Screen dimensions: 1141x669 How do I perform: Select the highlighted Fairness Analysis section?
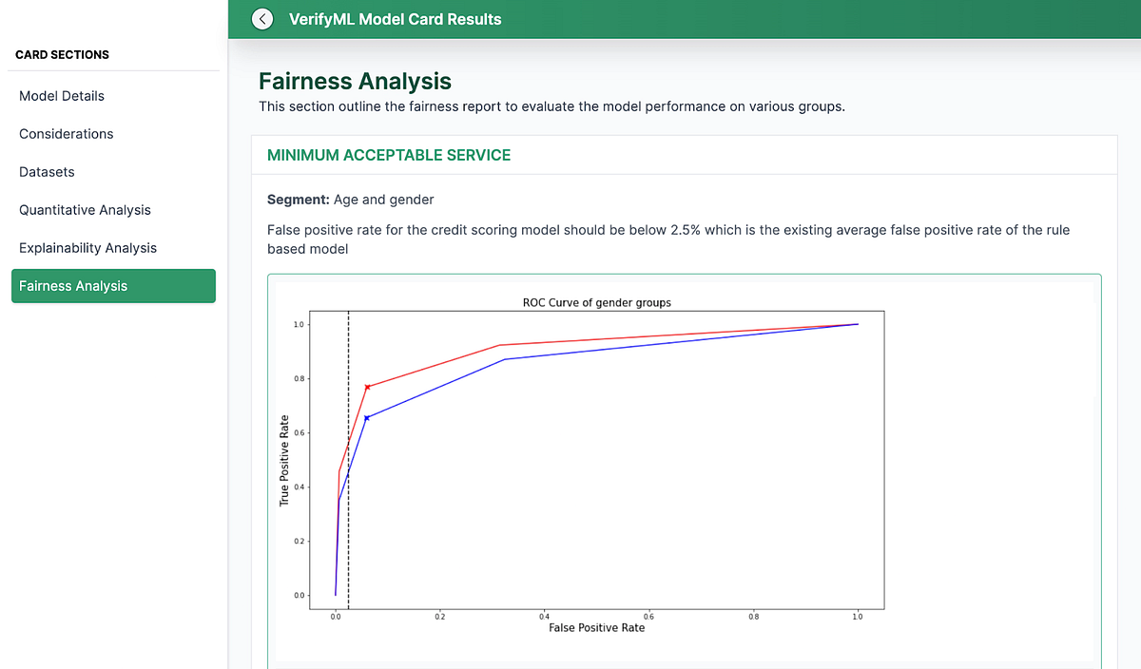click(76, 285)
